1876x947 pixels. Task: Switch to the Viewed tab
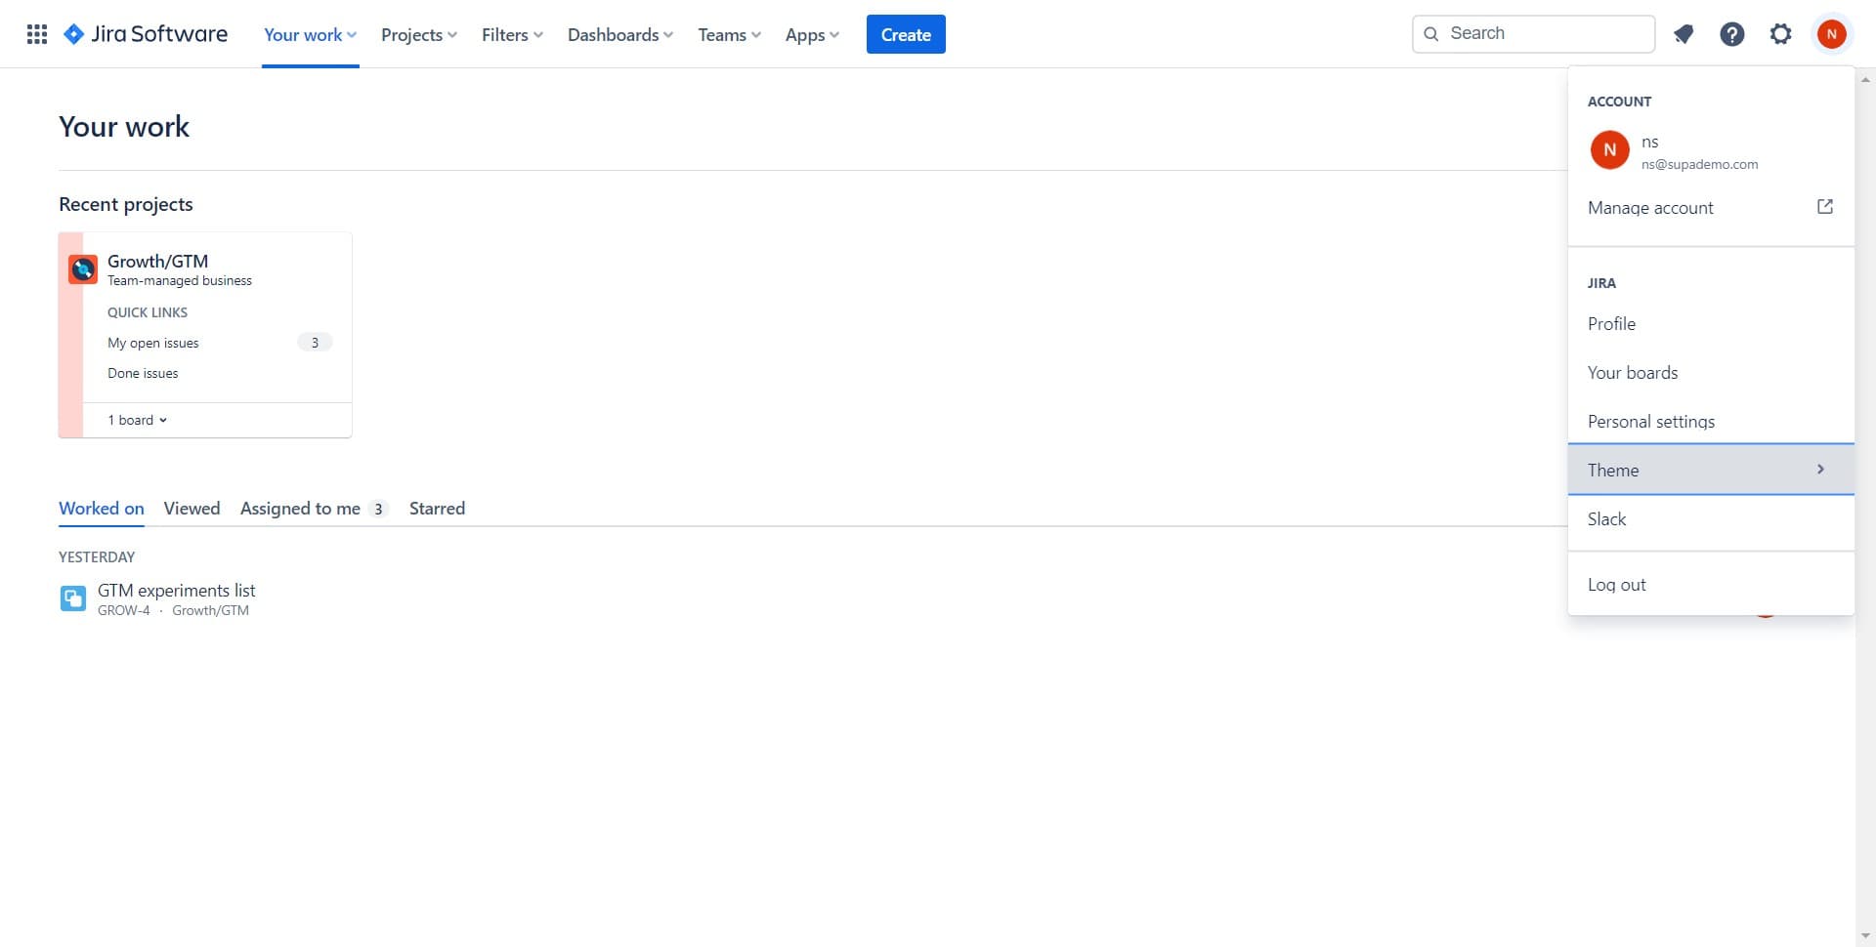point(192,508)
